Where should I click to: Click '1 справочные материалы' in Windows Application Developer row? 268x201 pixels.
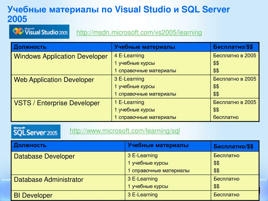[145, 71]
